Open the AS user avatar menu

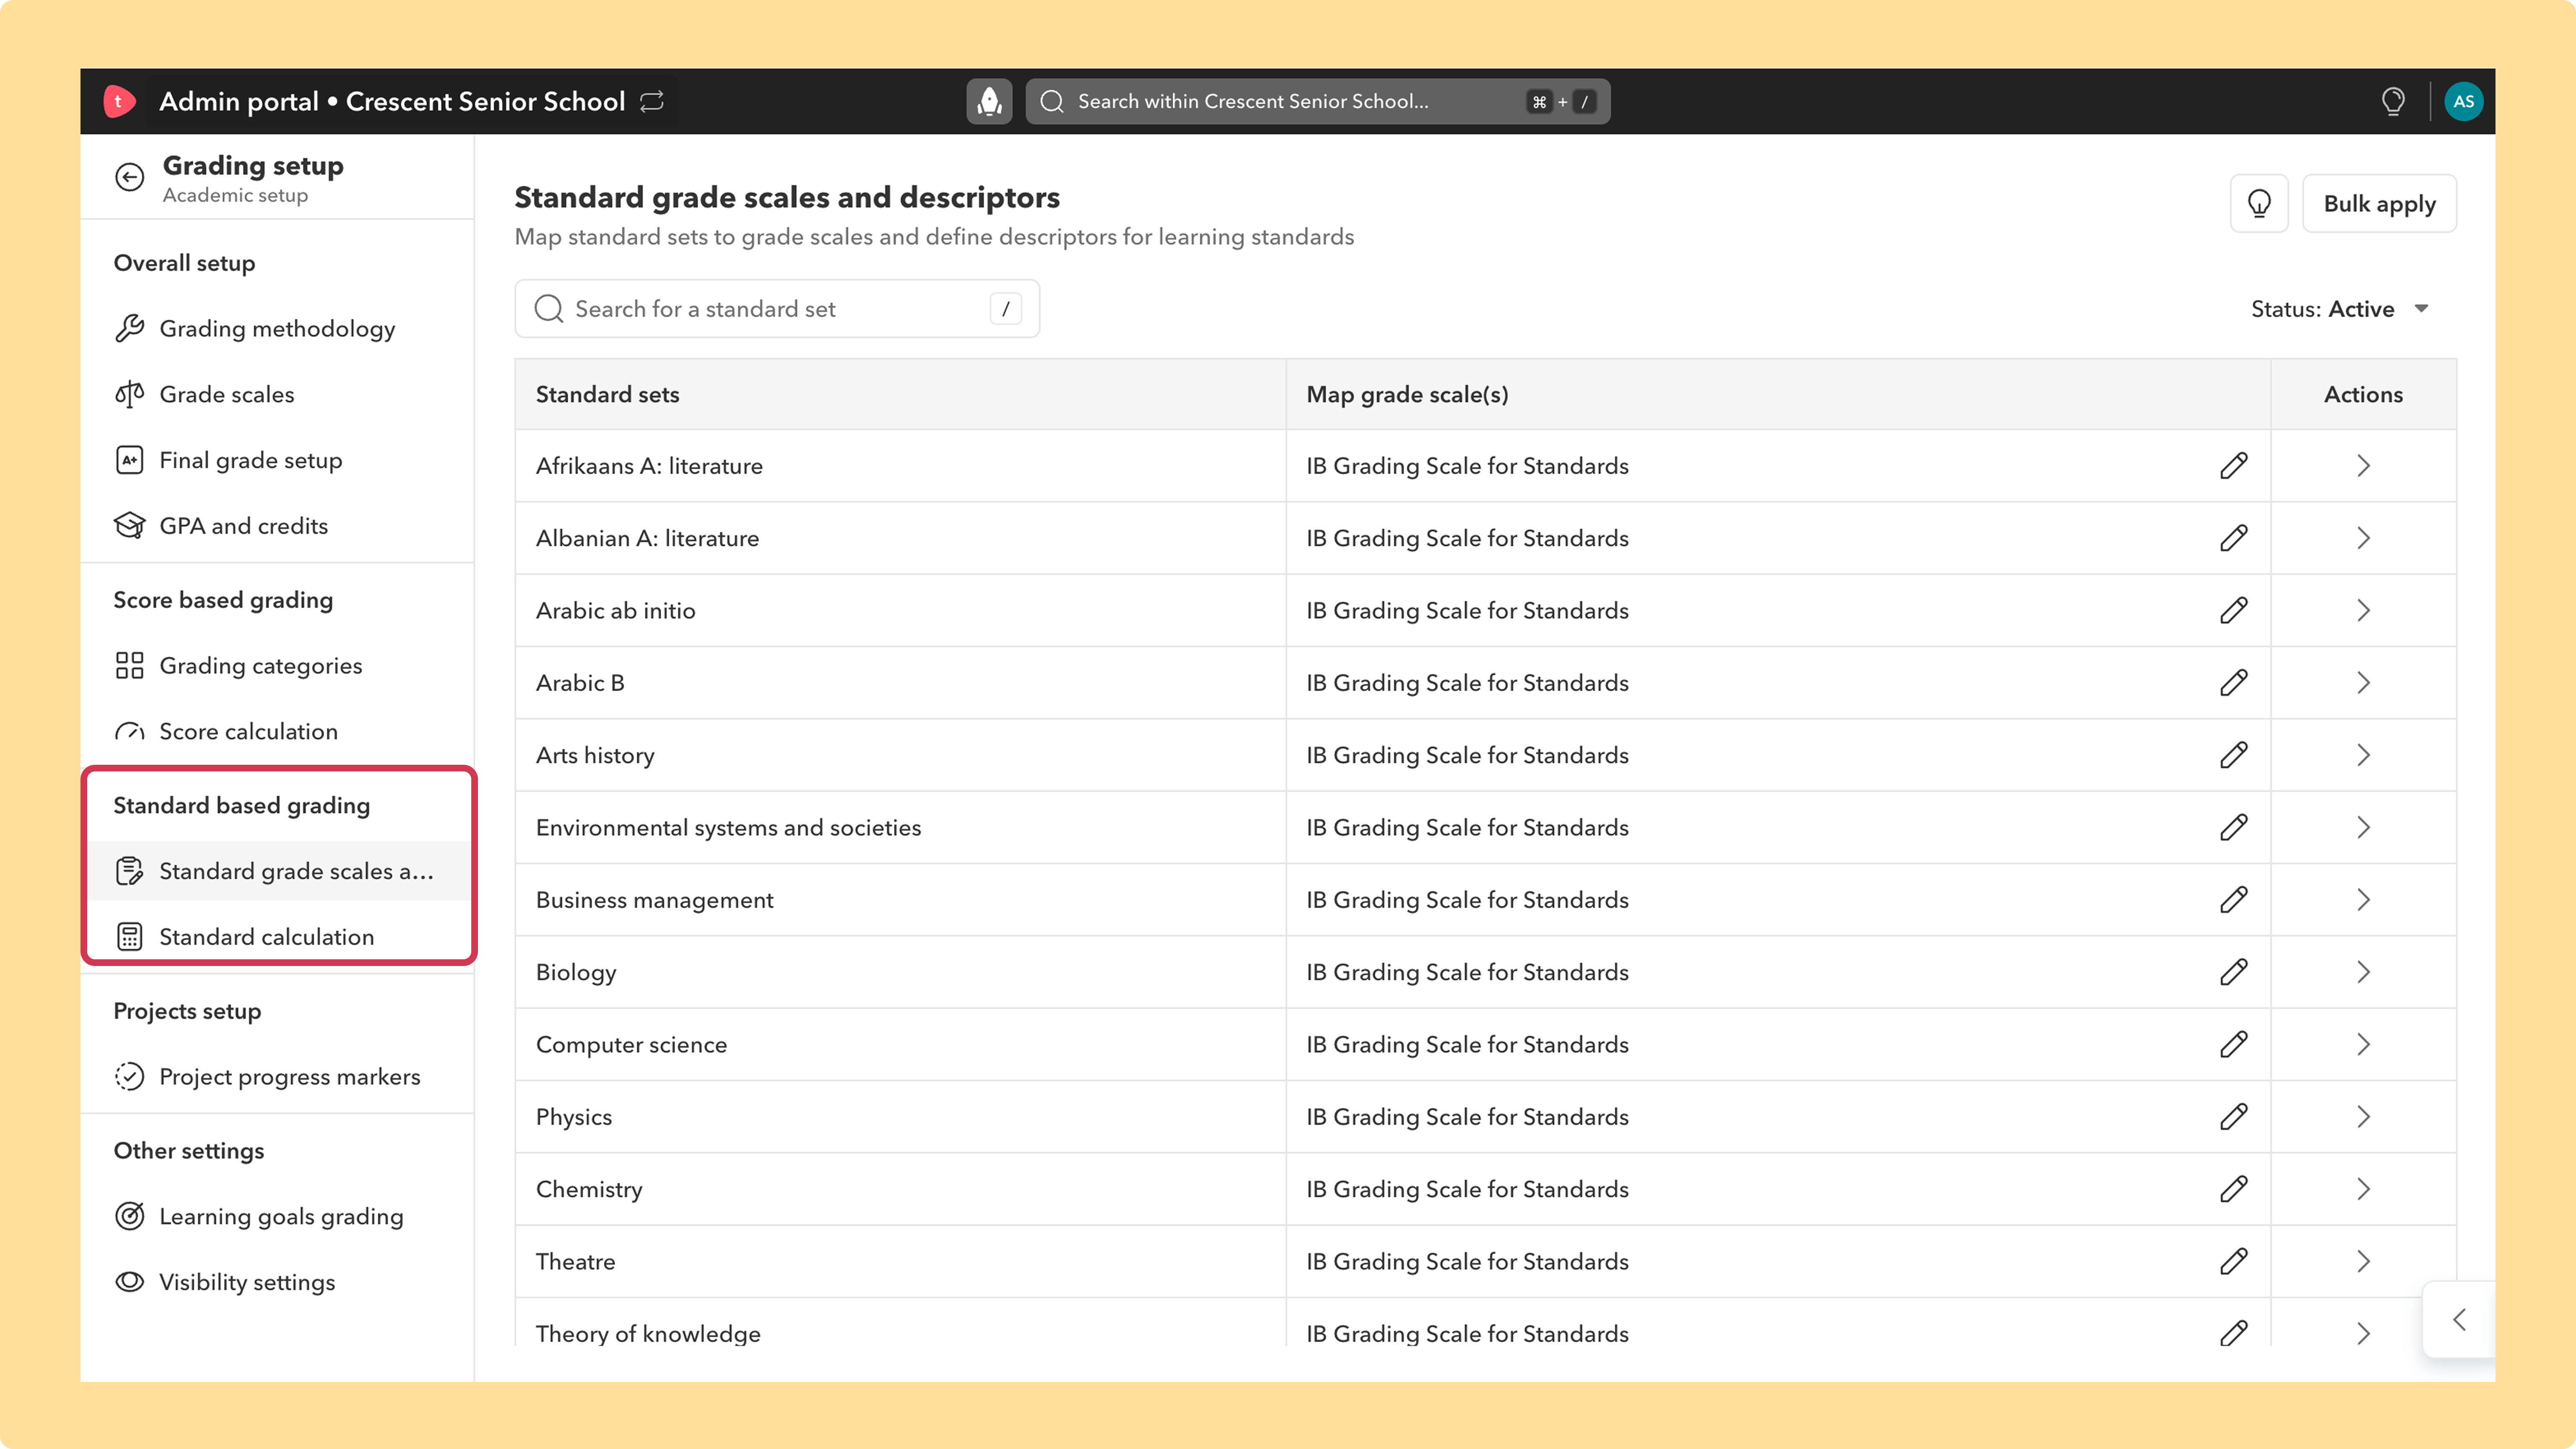(x=2463, y=101)
